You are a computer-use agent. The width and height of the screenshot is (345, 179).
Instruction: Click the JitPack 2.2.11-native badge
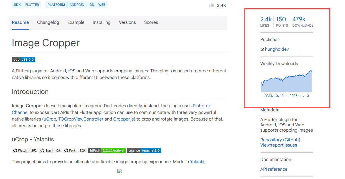(x=107, y=150)
